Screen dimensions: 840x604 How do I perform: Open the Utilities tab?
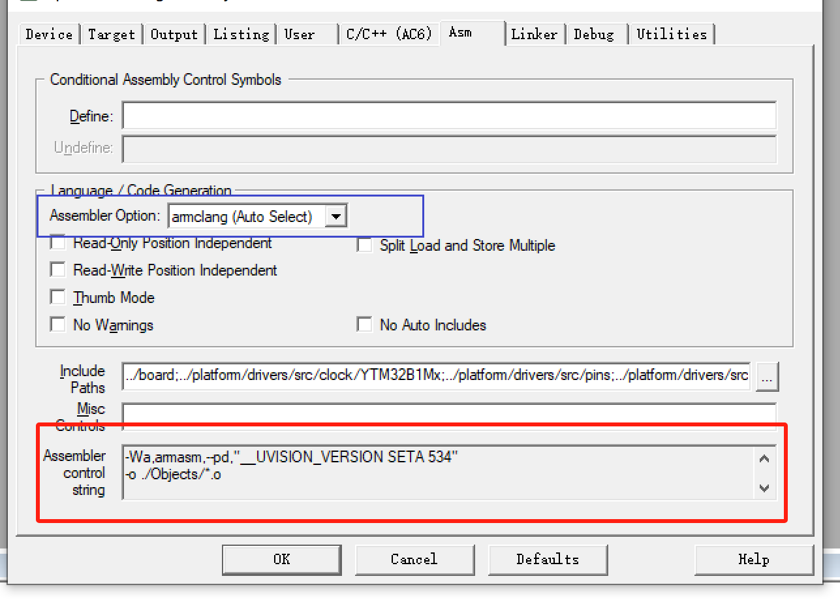pos(672,34)
